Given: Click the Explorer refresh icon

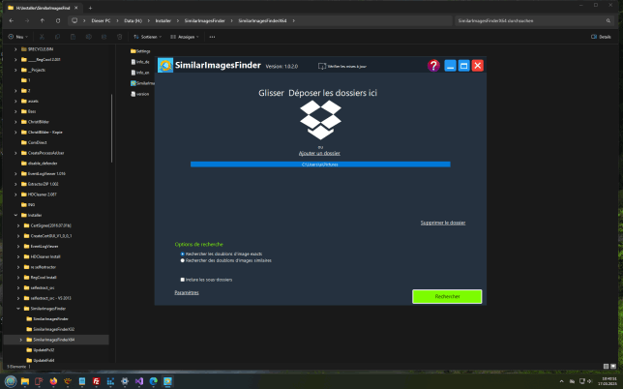Looking at the screenshot, I should (60, 18).
